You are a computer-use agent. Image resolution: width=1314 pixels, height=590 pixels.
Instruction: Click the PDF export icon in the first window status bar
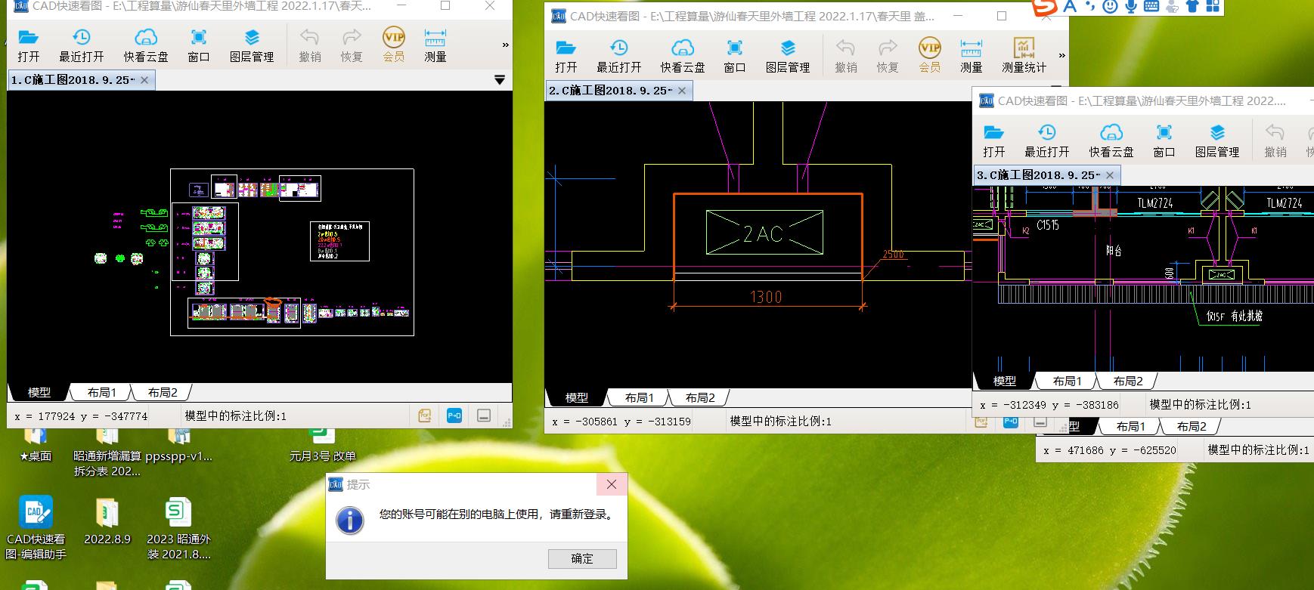[x=425, y=415]
